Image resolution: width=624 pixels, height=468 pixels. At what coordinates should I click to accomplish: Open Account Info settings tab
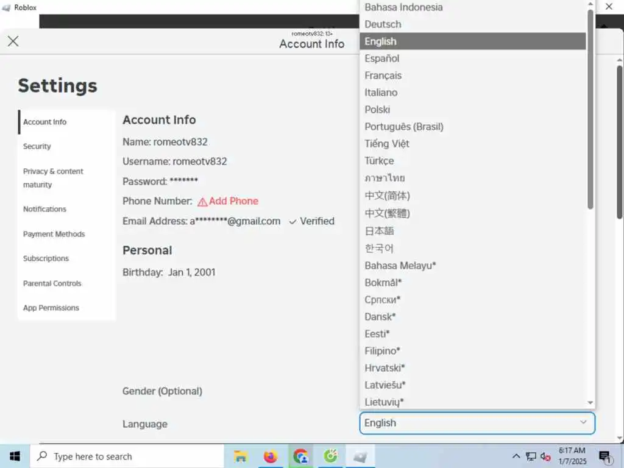click(x=66, y=122)
